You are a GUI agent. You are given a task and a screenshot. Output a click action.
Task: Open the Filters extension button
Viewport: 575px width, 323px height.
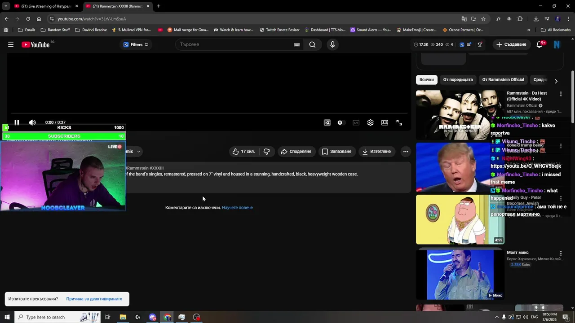click(x=136, y=44)
